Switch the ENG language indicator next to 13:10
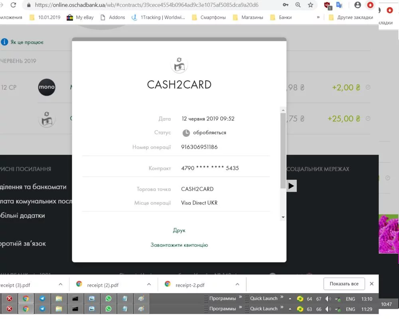The height and width of the screenshot is (319, 399). pyautogui.click(x=350, y=299)
